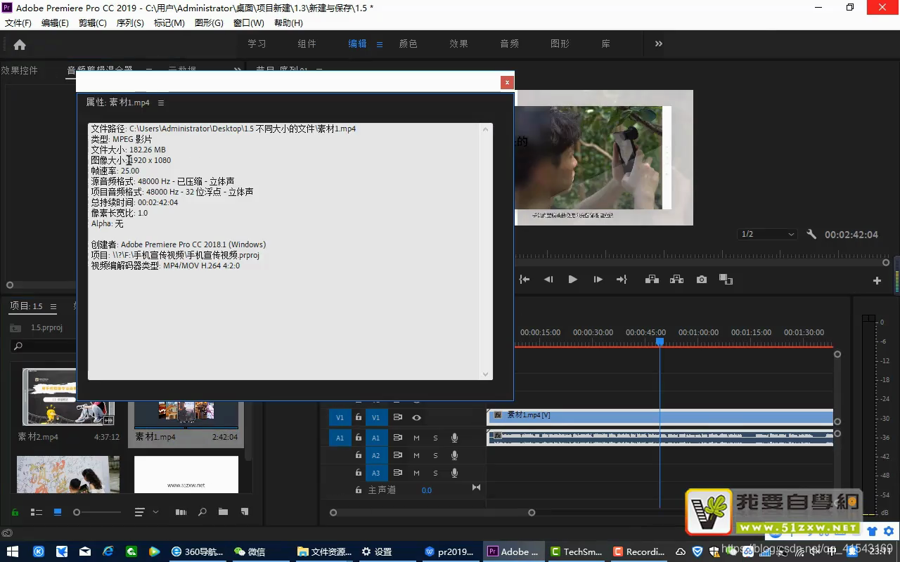Screen dimensions: 900x562
Task: Go to In point in Program monitor
Action: click(525, 280)
